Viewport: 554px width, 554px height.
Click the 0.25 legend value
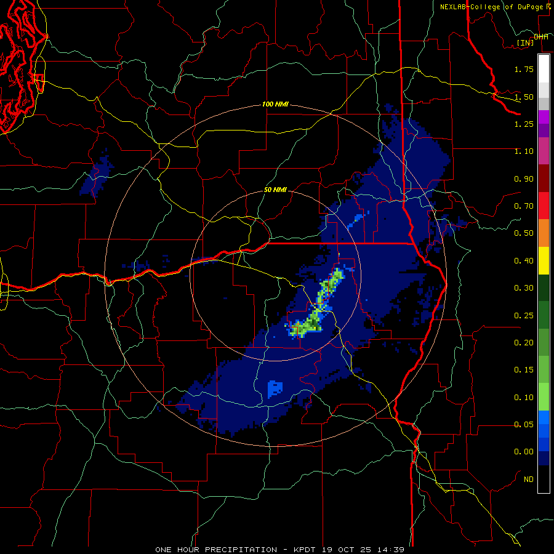524,316
